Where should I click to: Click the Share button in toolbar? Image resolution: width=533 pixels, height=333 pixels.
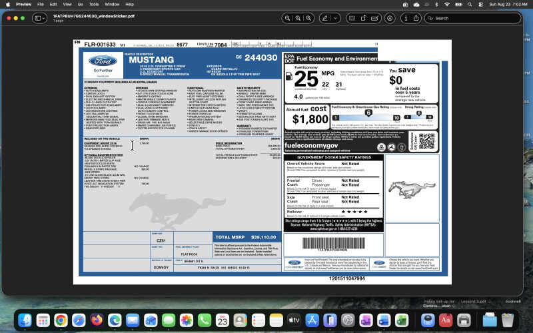pyautogui.click(x=416, y=19)
